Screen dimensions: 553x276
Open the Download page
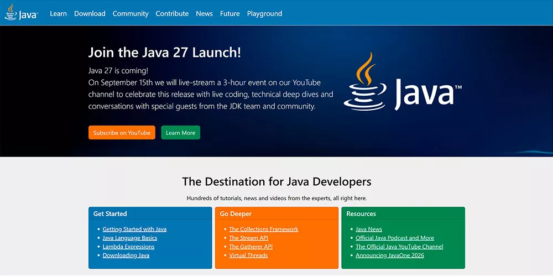click(90, 14)
